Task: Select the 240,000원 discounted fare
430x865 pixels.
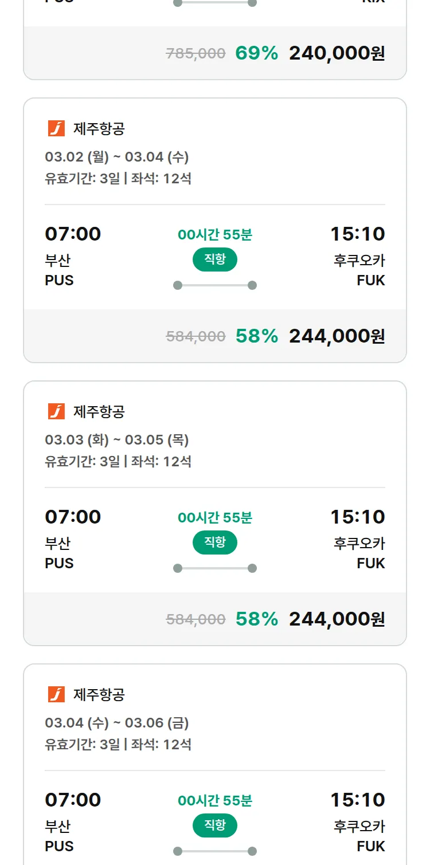Action: tap(337, 53)
